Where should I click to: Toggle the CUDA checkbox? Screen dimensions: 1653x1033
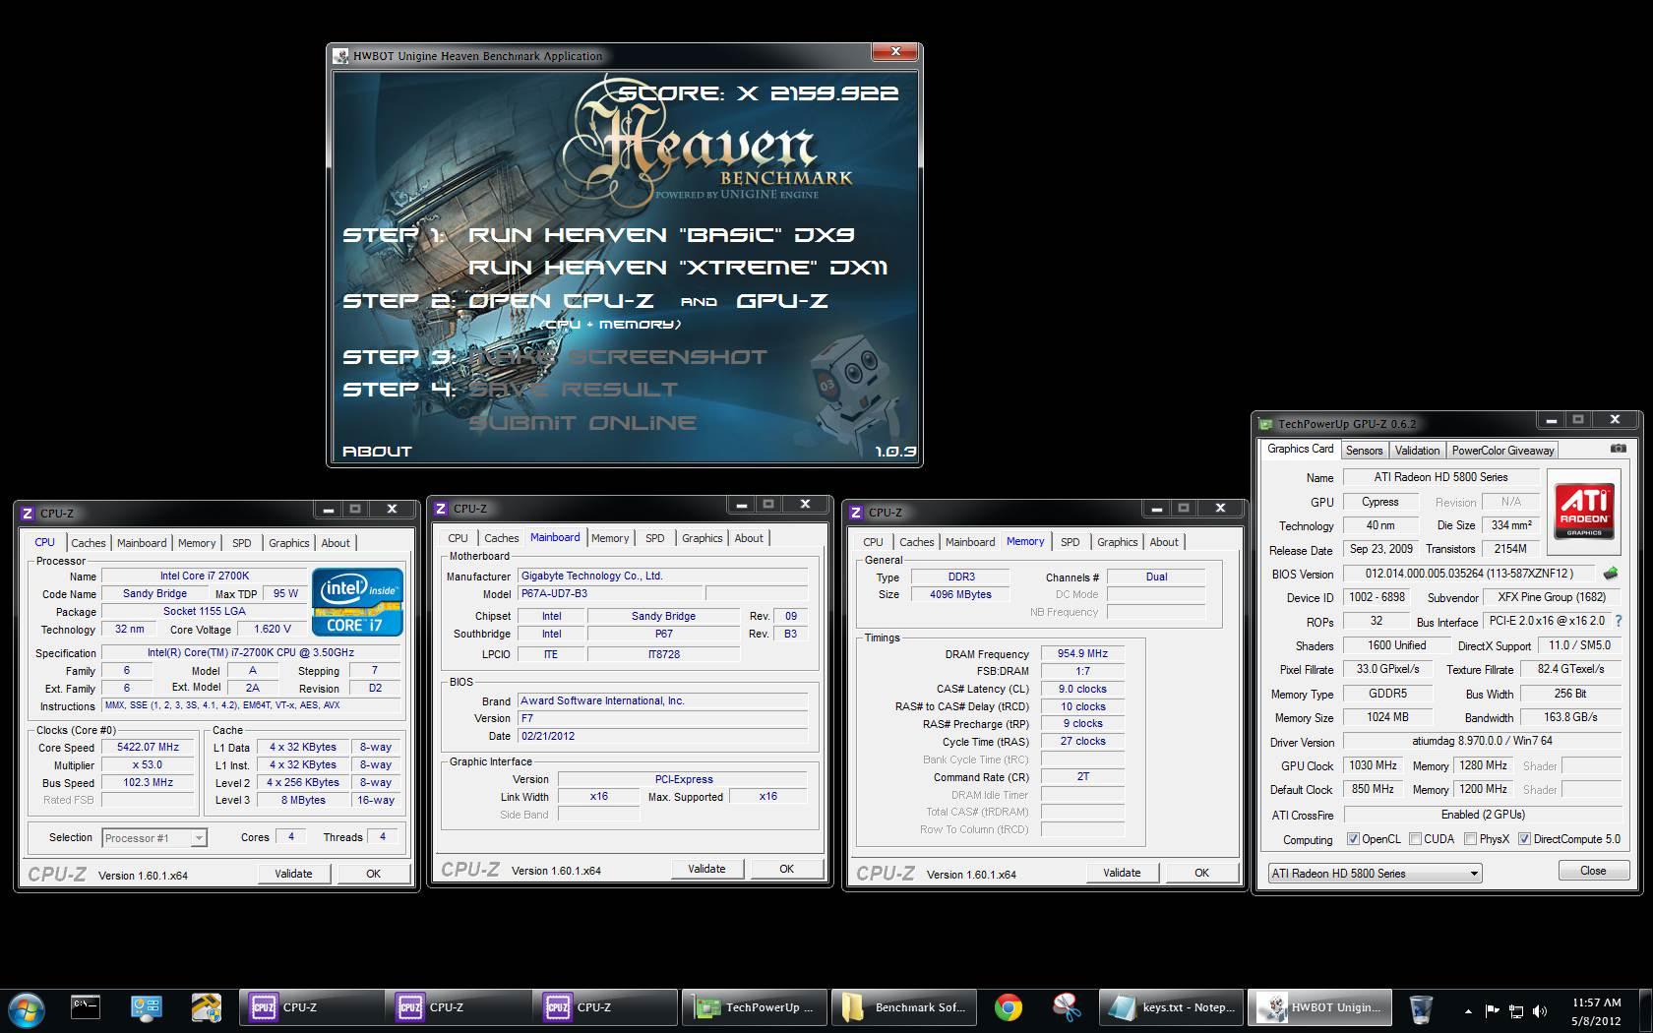1415,839
